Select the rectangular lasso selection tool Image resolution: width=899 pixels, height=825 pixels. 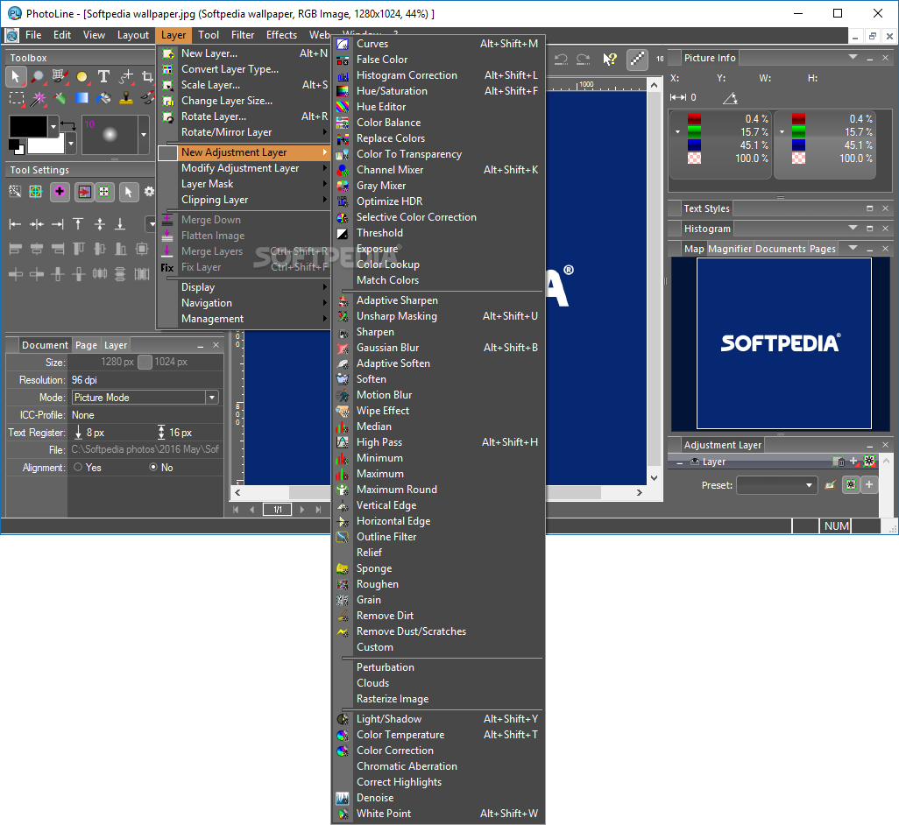[x=17, y=99]
